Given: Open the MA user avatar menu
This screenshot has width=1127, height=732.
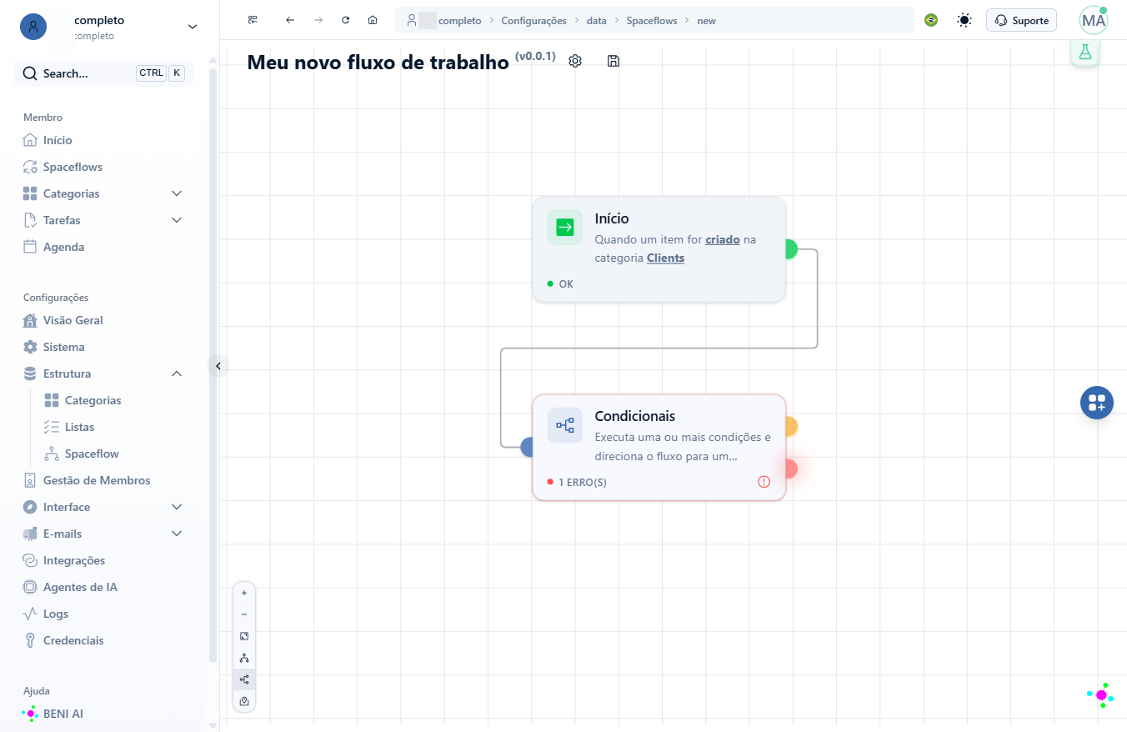Looking at the screenshot, I should tap(1094, 20).
